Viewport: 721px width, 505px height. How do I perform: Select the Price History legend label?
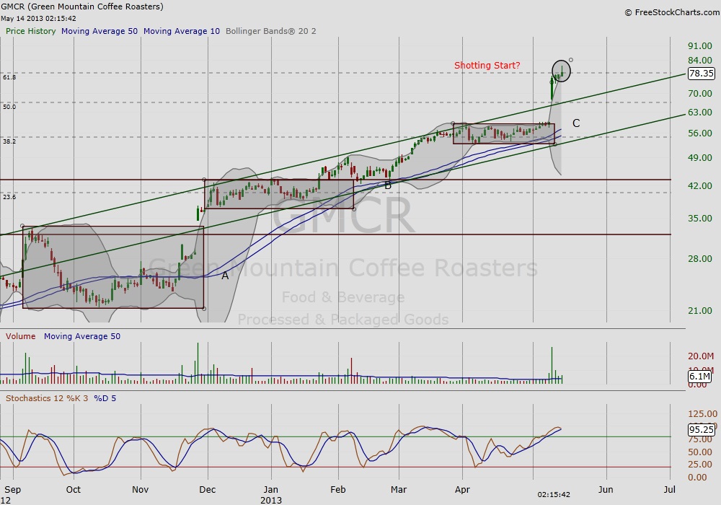click(31, 31)
